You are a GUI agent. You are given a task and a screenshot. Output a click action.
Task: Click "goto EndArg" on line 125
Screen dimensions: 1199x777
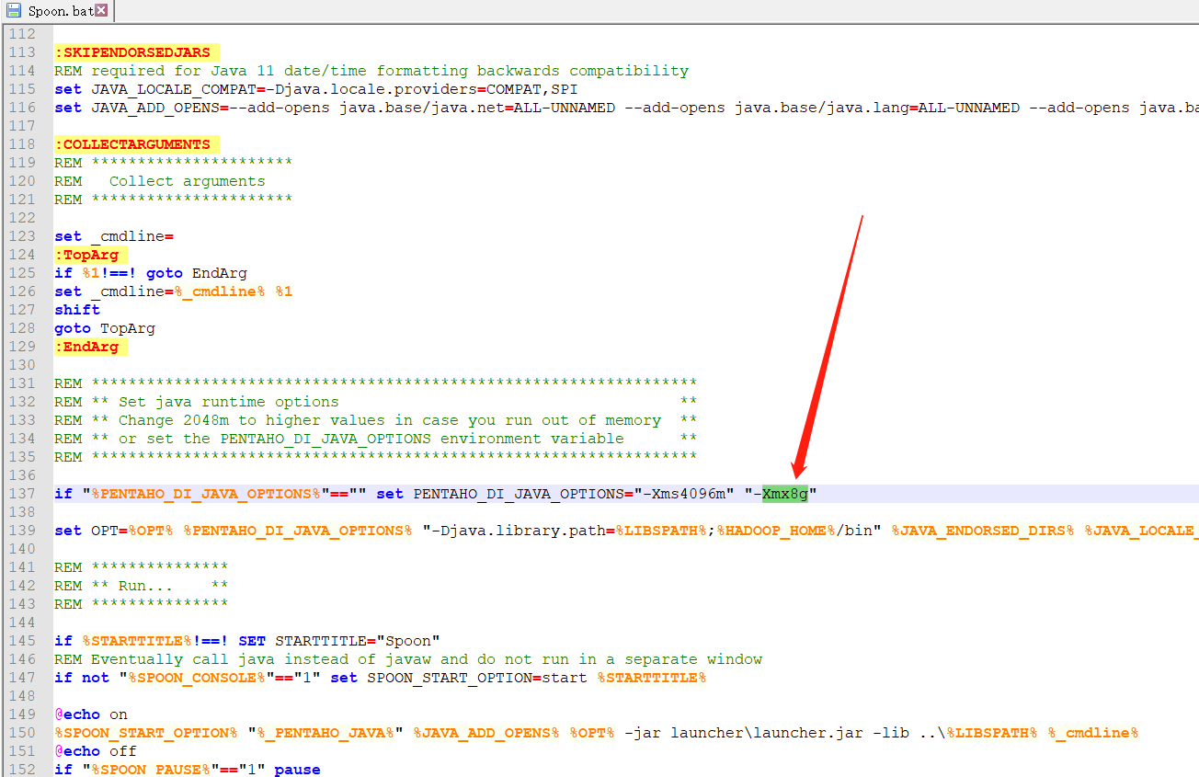point(196,273)
